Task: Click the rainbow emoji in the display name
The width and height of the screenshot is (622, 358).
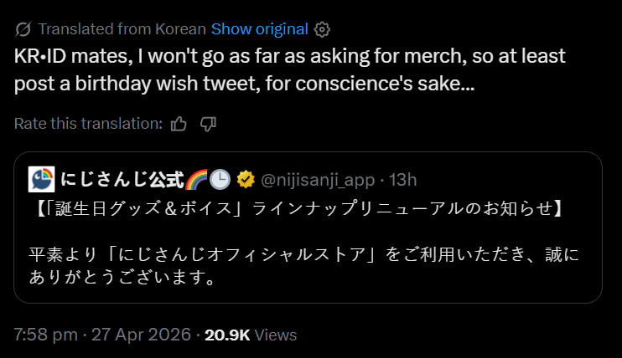Action: [x=196, y=179]
